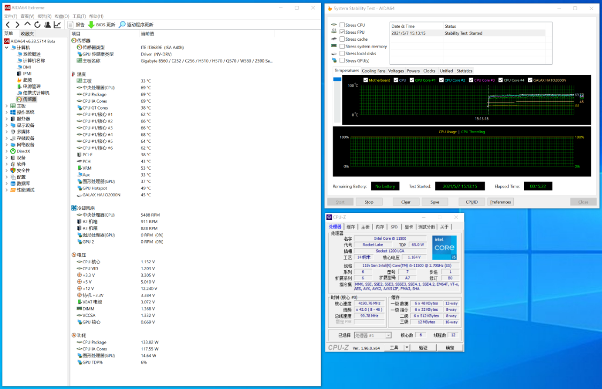Click the CPU Package 133.82 W row
The image size is (602, 389).
[119, 342]
